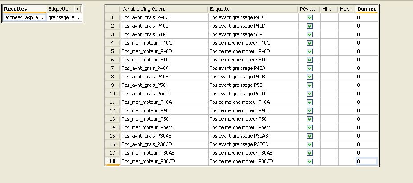The width and height of the screenshot is (413, 183).
Task: Select variable Tps_mar_moteur_Pnett cell
Action: [x=164, y=127]
